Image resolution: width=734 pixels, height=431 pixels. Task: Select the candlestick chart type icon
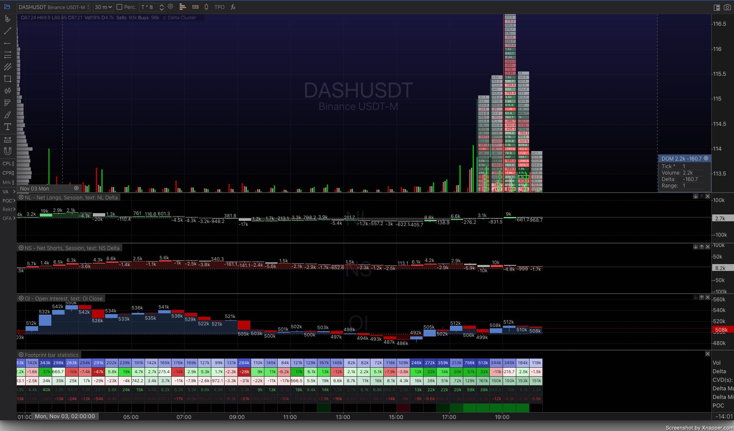pyautogui.click(x=207, y=7)
